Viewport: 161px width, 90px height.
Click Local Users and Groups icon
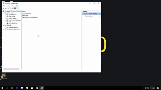click(7, 20)
